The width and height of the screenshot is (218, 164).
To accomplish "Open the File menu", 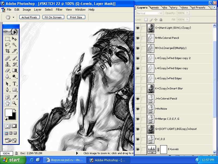I will tap(9, 10).
